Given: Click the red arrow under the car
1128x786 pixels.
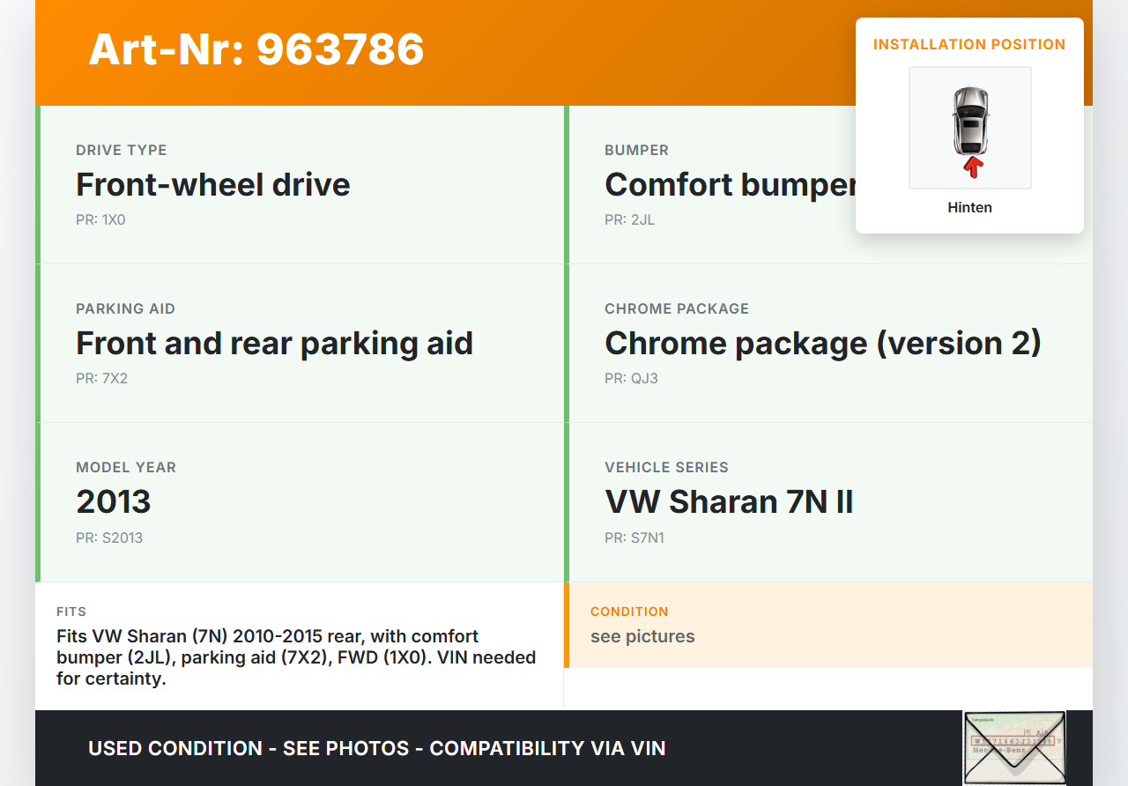Looking at the screenshot, I should (972, 167).
